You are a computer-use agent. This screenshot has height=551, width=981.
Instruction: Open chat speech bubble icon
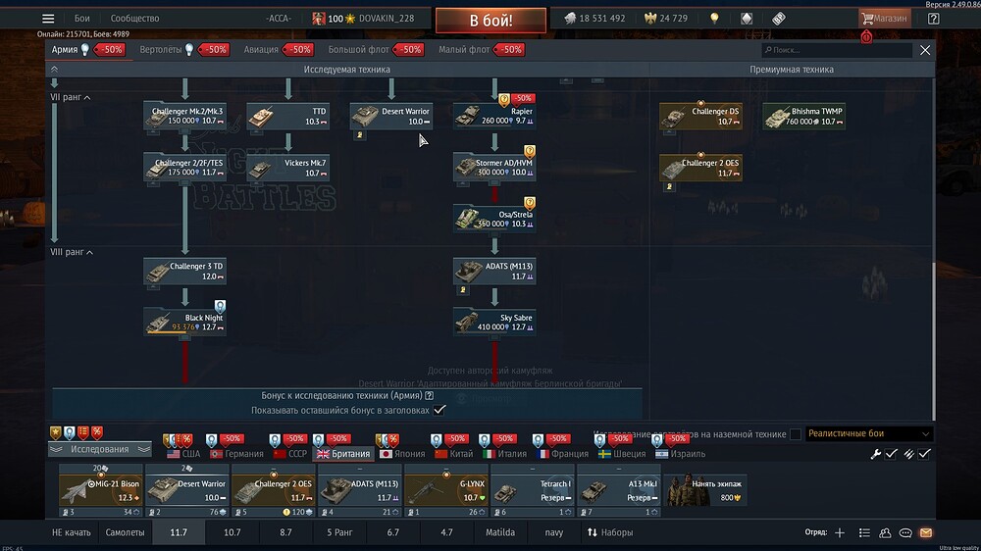pyautogui.click(x=905, y=532)
